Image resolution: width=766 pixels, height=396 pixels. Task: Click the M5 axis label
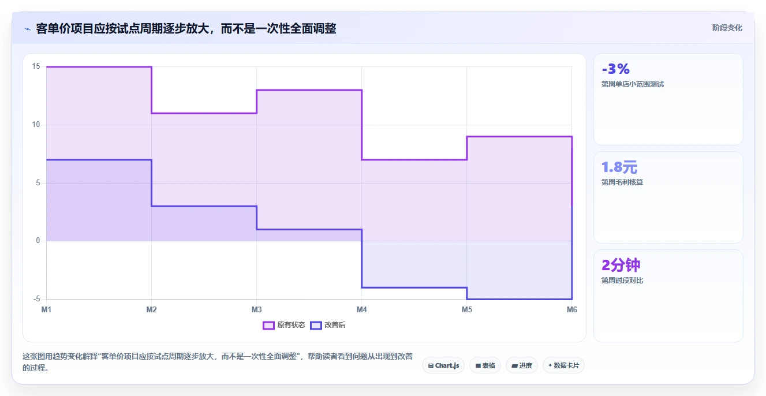(x=466, y=310)
